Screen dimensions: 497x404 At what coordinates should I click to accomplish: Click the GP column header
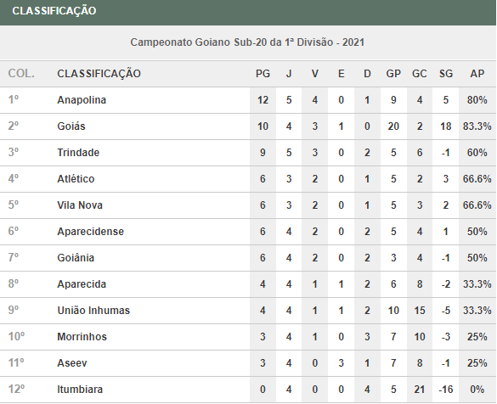tap(393, 74)
